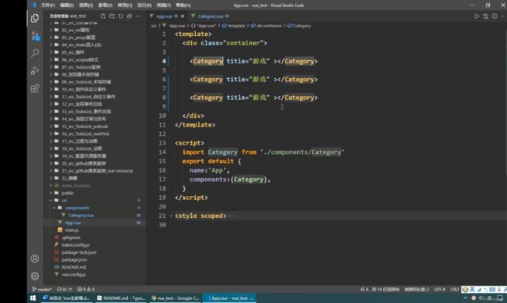
Task: Open README.md in the file tree
Action: pyautogui.click(x=74, y=267)
